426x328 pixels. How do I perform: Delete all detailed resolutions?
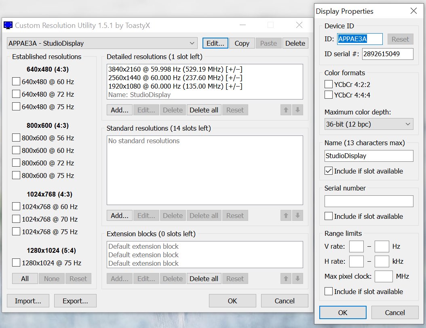pyautogui.click(x=204, y=110)
